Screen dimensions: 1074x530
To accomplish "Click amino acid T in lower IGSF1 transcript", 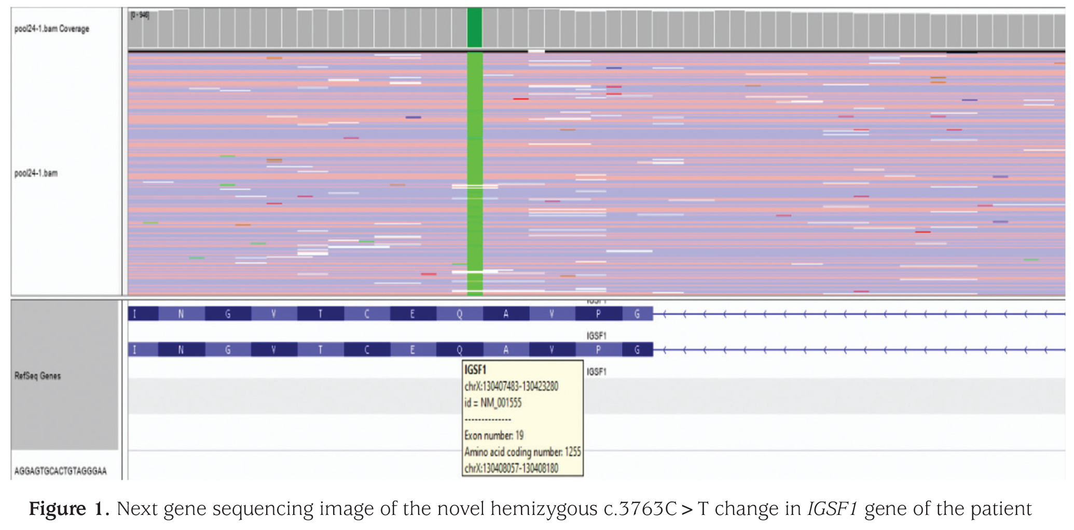I will tap(320, 349).
